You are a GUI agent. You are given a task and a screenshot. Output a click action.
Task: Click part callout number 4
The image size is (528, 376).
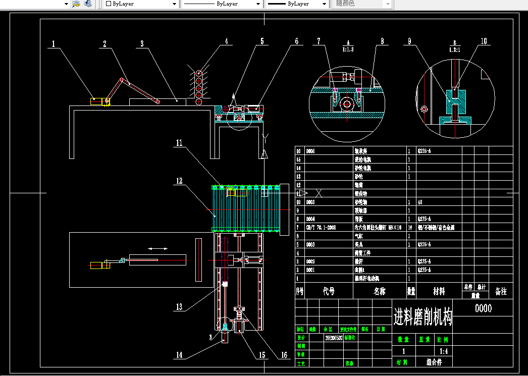pyautogui.click(x=227, y=41)
